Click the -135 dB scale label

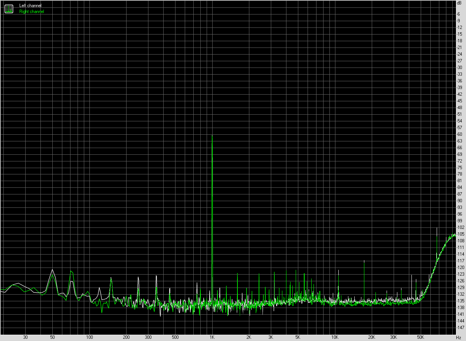point(460,301)
